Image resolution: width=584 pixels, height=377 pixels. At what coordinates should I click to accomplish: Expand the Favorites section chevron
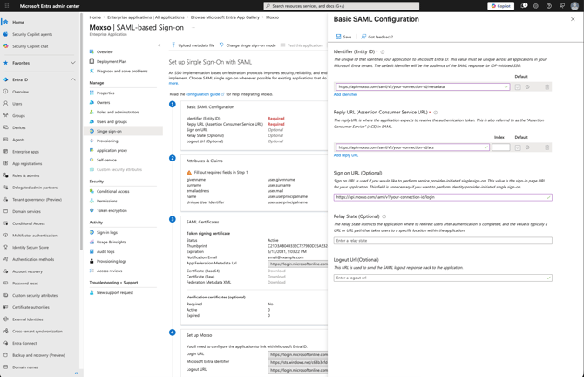[x=72, y=63]
